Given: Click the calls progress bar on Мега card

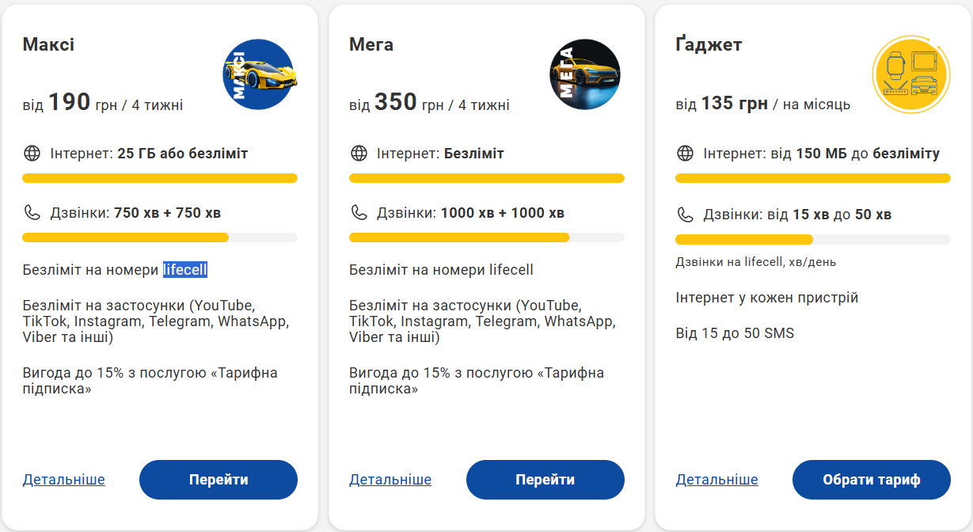Looking at the screenshot, I should pos(486,237).
